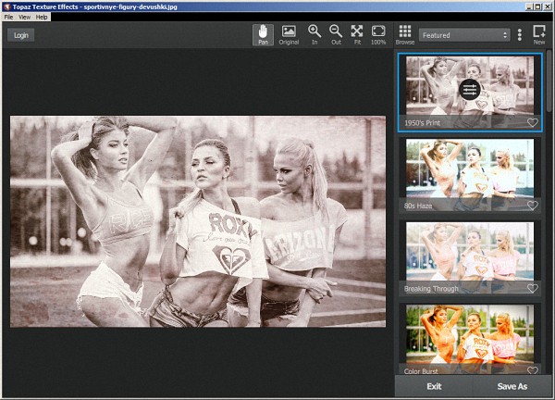Show the Original image view
This screenshot has height=400, width=555.
coord(289,34)
